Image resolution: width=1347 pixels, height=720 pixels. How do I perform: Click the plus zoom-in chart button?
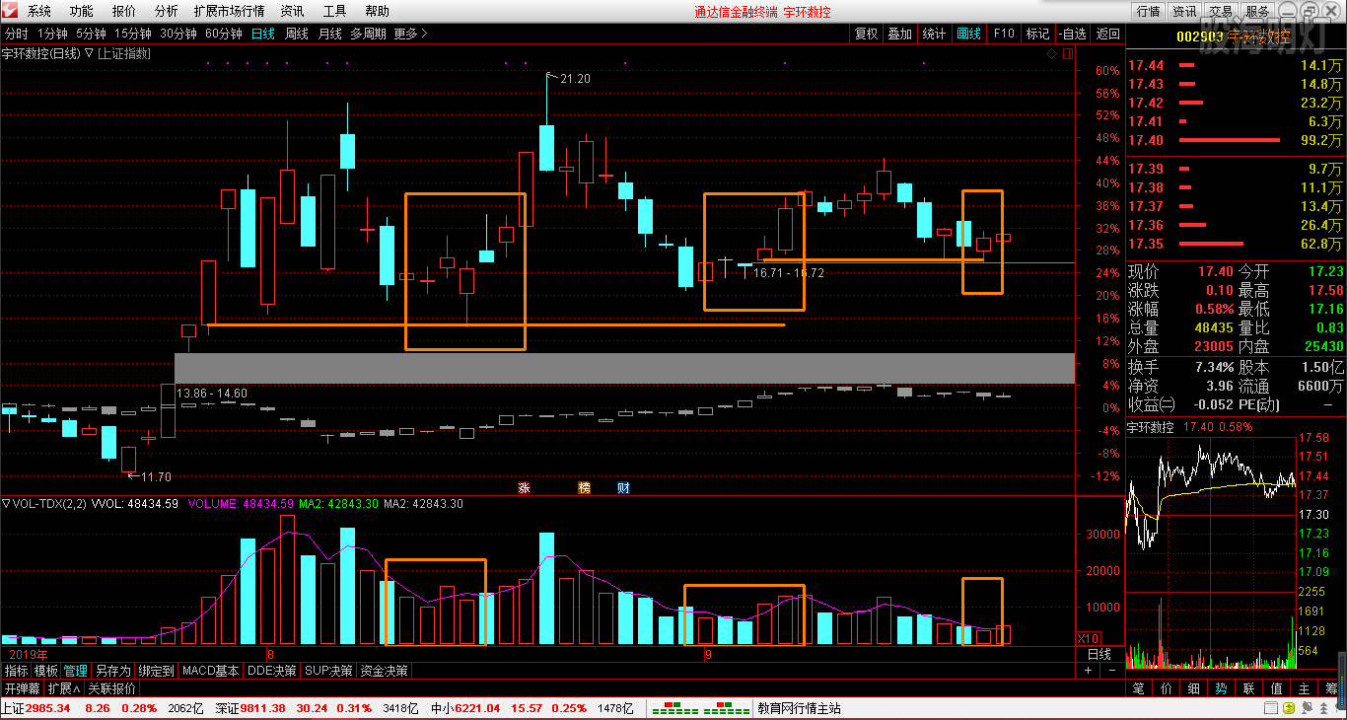coord(1088,671)
